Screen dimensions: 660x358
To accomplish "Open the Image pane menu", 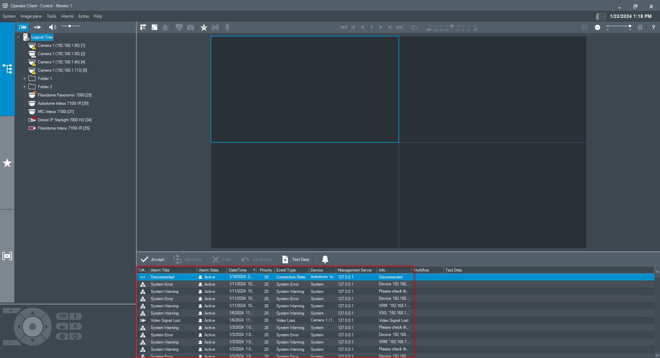I will [31, 16].
